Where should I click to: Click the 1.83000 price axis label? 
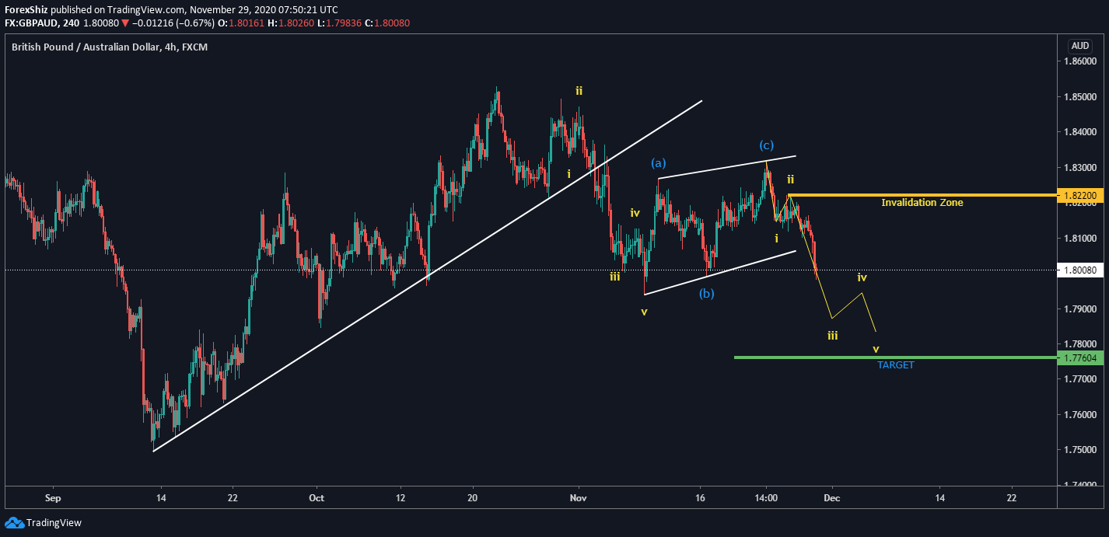click(x=1080, y=168)
